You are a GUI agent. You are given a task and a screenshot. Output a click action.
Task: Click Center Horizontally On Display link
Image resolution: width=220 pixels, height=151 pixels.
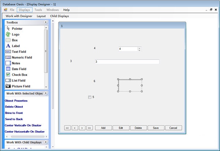click(25, 132)
